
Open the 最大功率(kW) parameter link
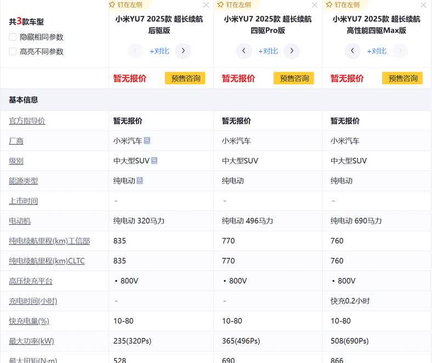coord(31,341)
